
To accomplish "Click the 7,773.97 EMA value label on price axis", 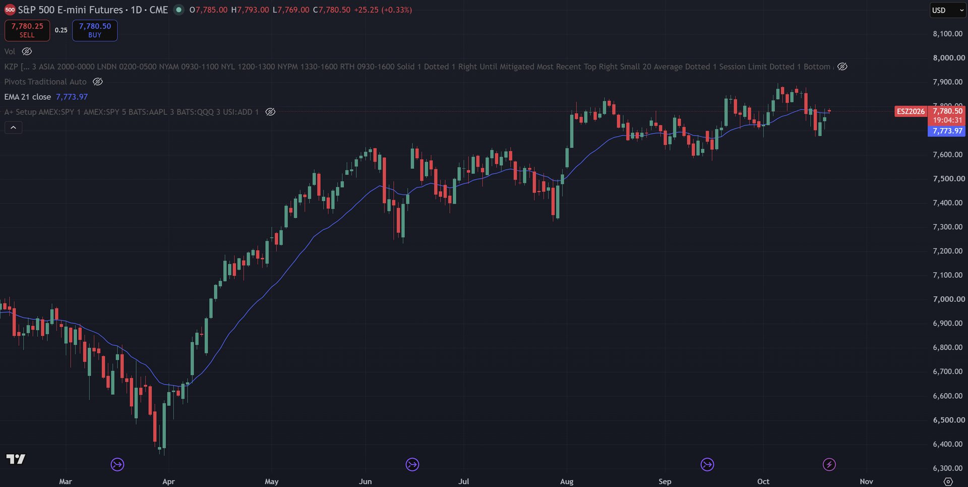I will [x=947, y=131].
